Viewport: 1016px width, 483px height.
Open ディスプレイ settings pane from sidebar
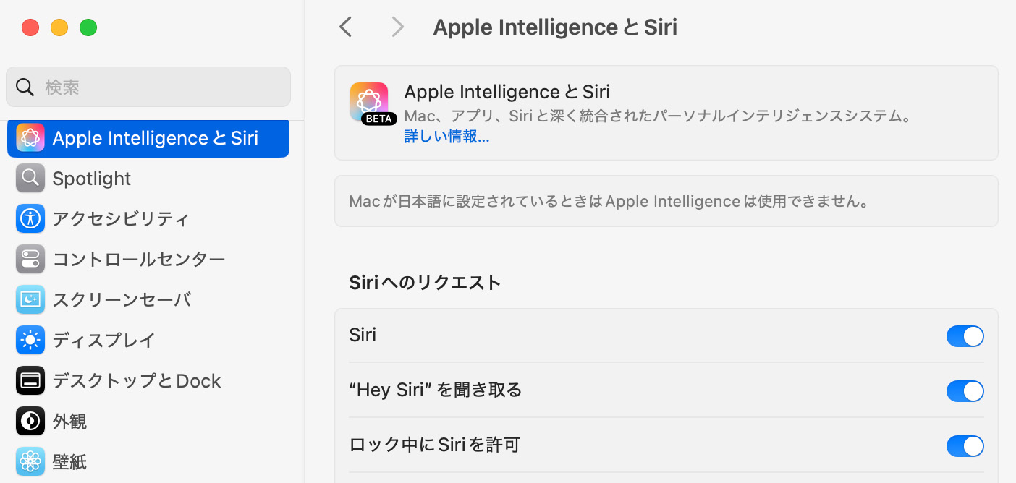click(103, 341)
